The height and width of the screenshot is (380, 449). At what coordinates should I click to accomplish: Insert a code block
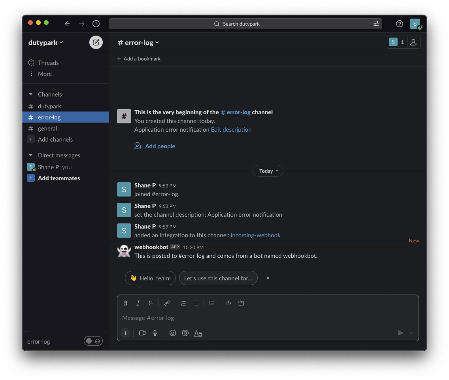point(241,303)
